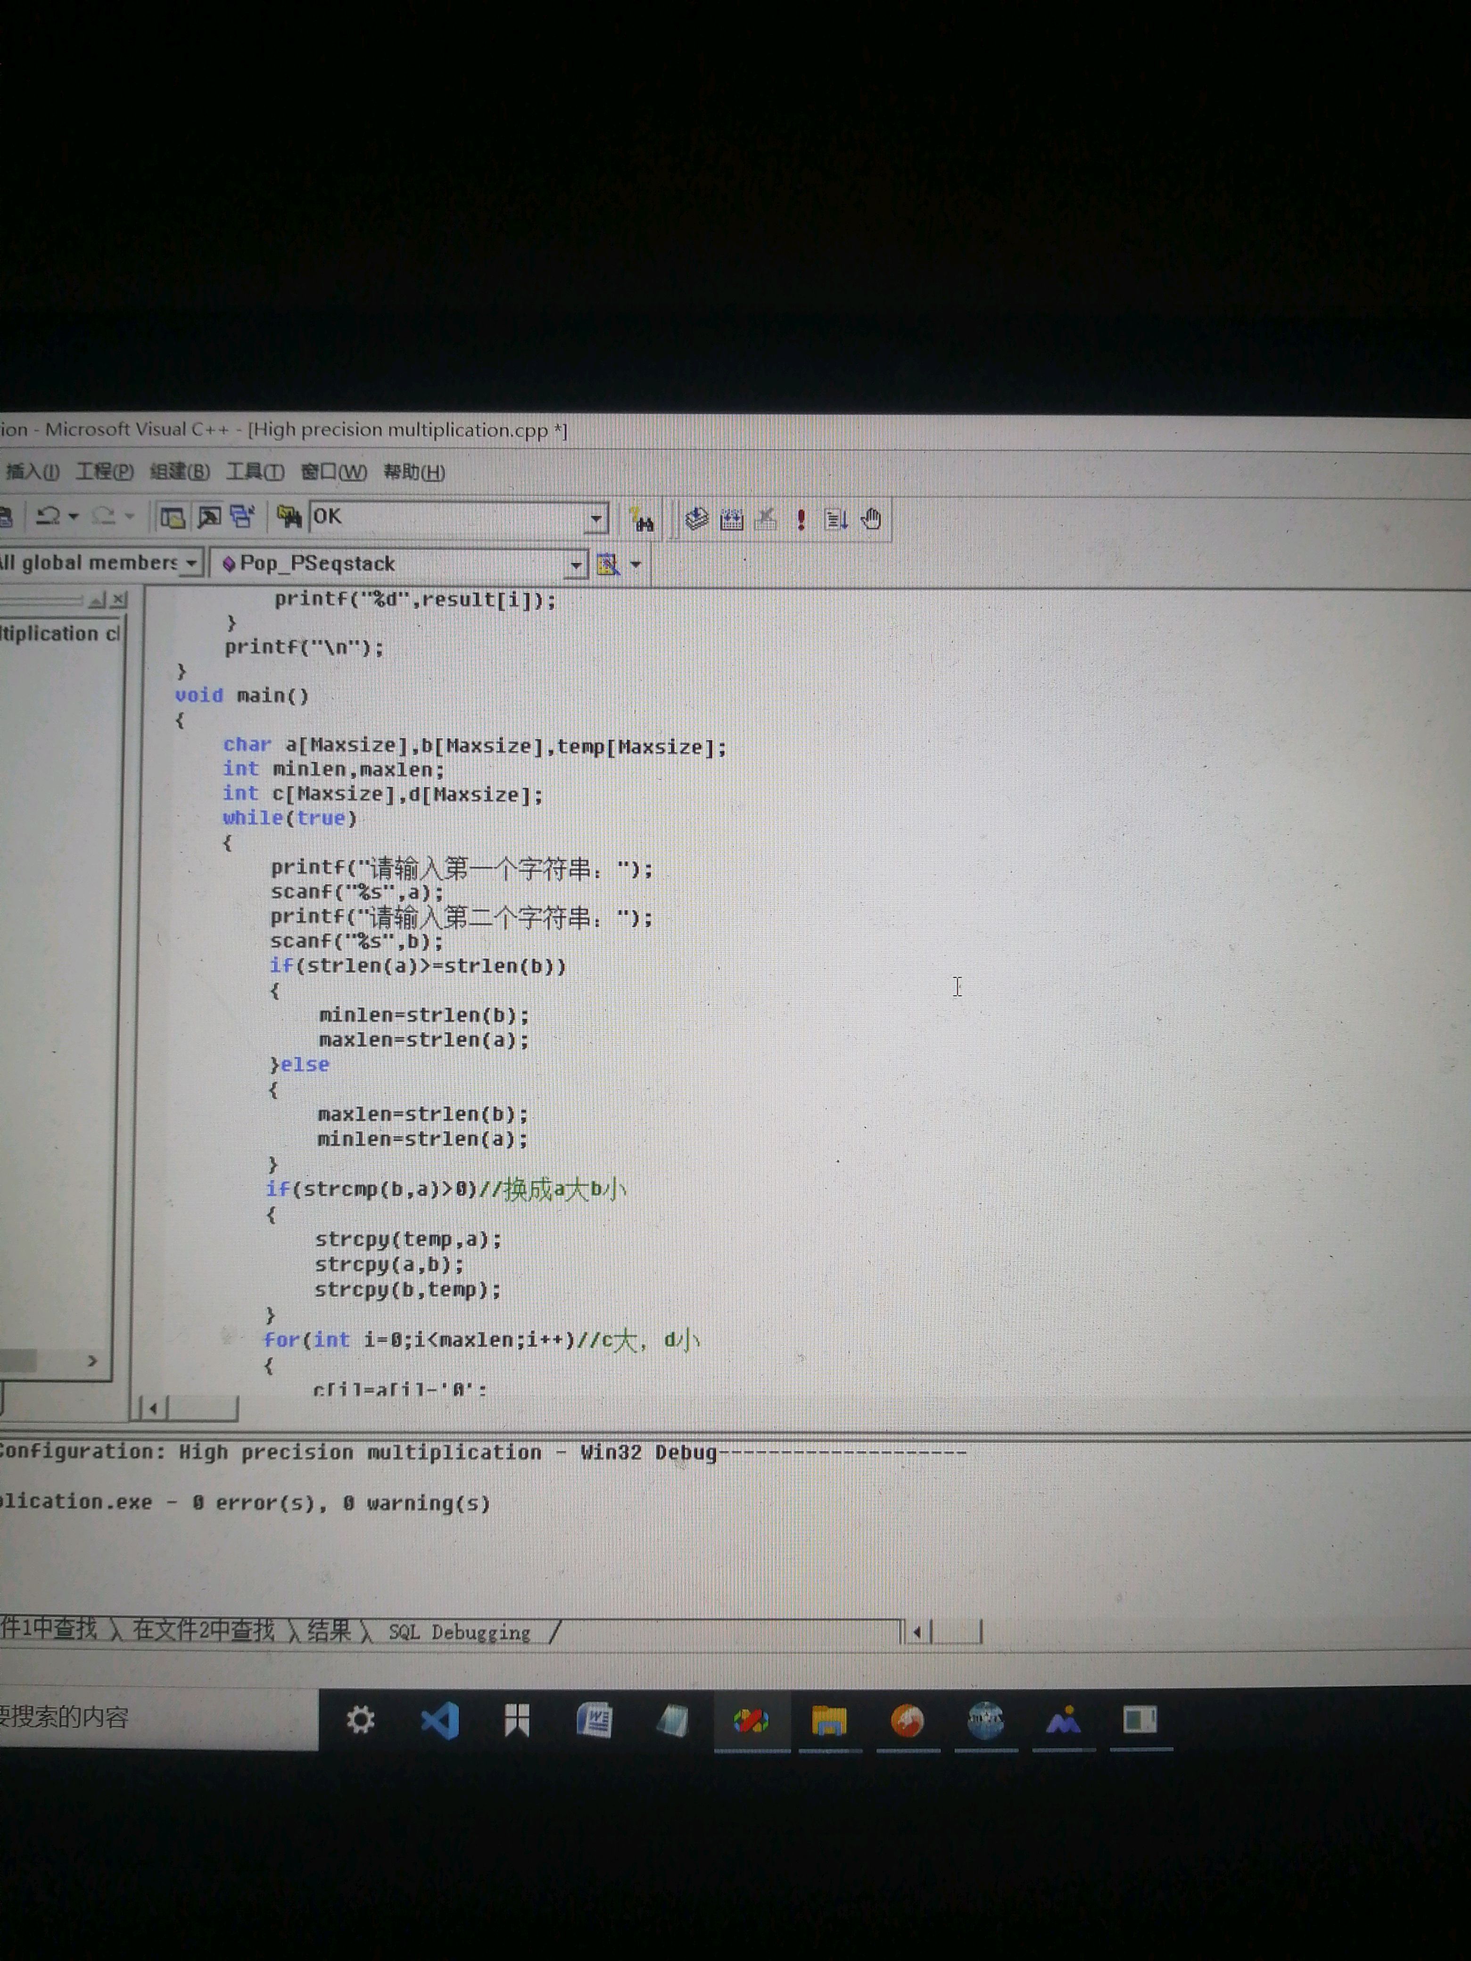
Task: Click the Windows taskbar search box
Action: point(158,1718)
